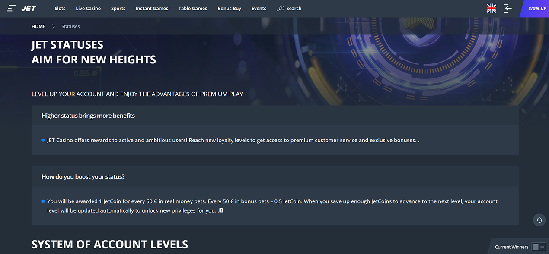This screenshot has height=254, width=549.
Task: Change language via UK flag icon
Action: (x=491, y=8)
